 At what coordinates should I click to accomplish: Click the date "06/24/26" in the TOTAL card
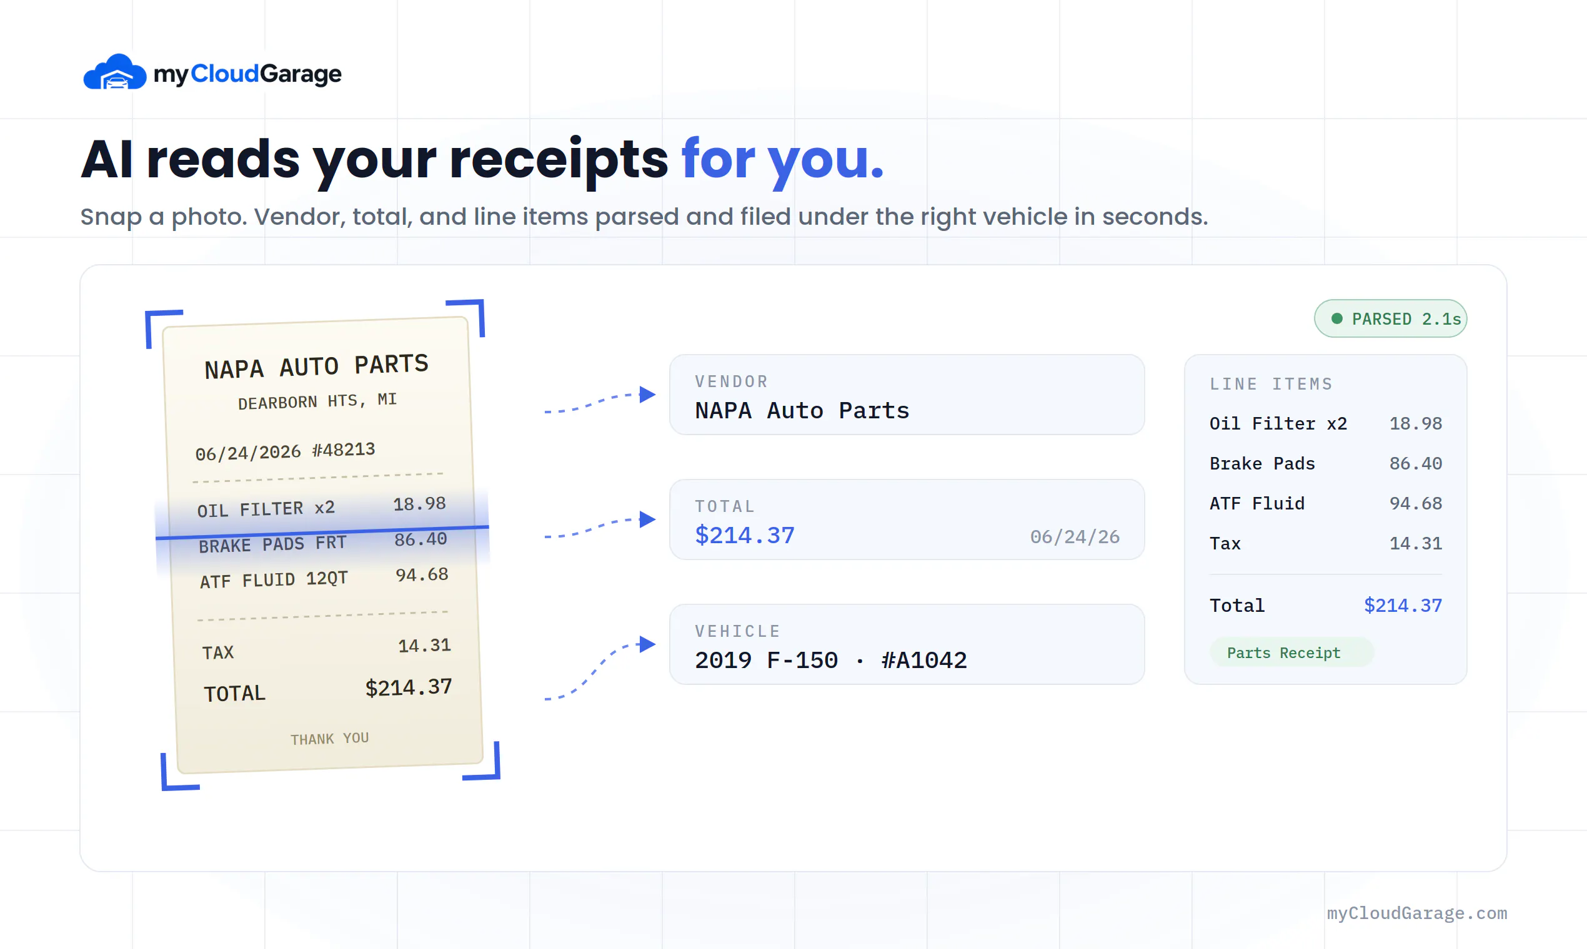[1075, 536]
